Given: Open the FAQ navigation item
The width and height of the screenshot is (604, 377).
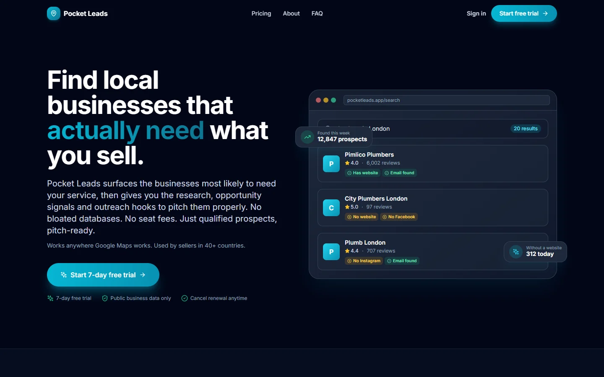Looking at the screenshot, I should pos(317,13).
